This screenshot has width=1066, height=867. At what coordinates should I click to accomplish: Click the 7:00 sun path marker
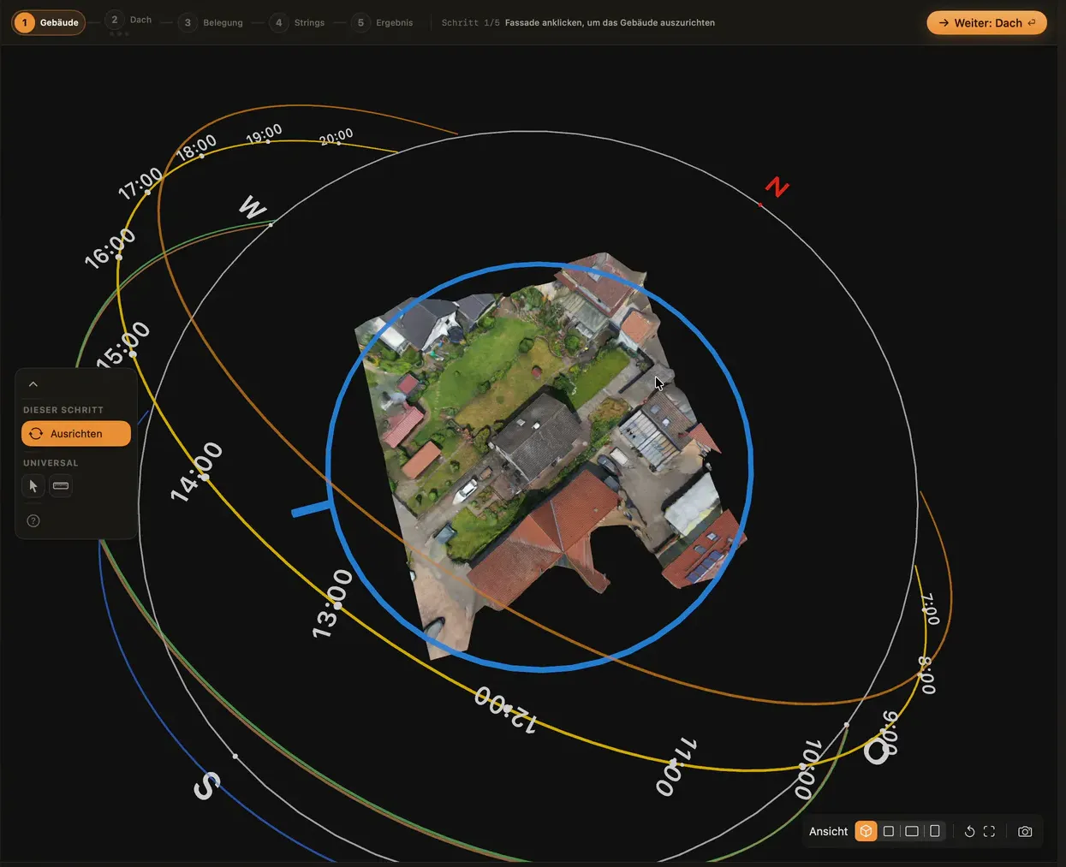pos(931,609)
